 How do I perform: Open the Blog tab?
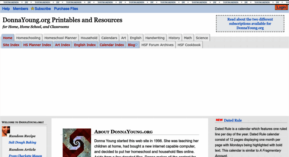(x=132, y=45)
